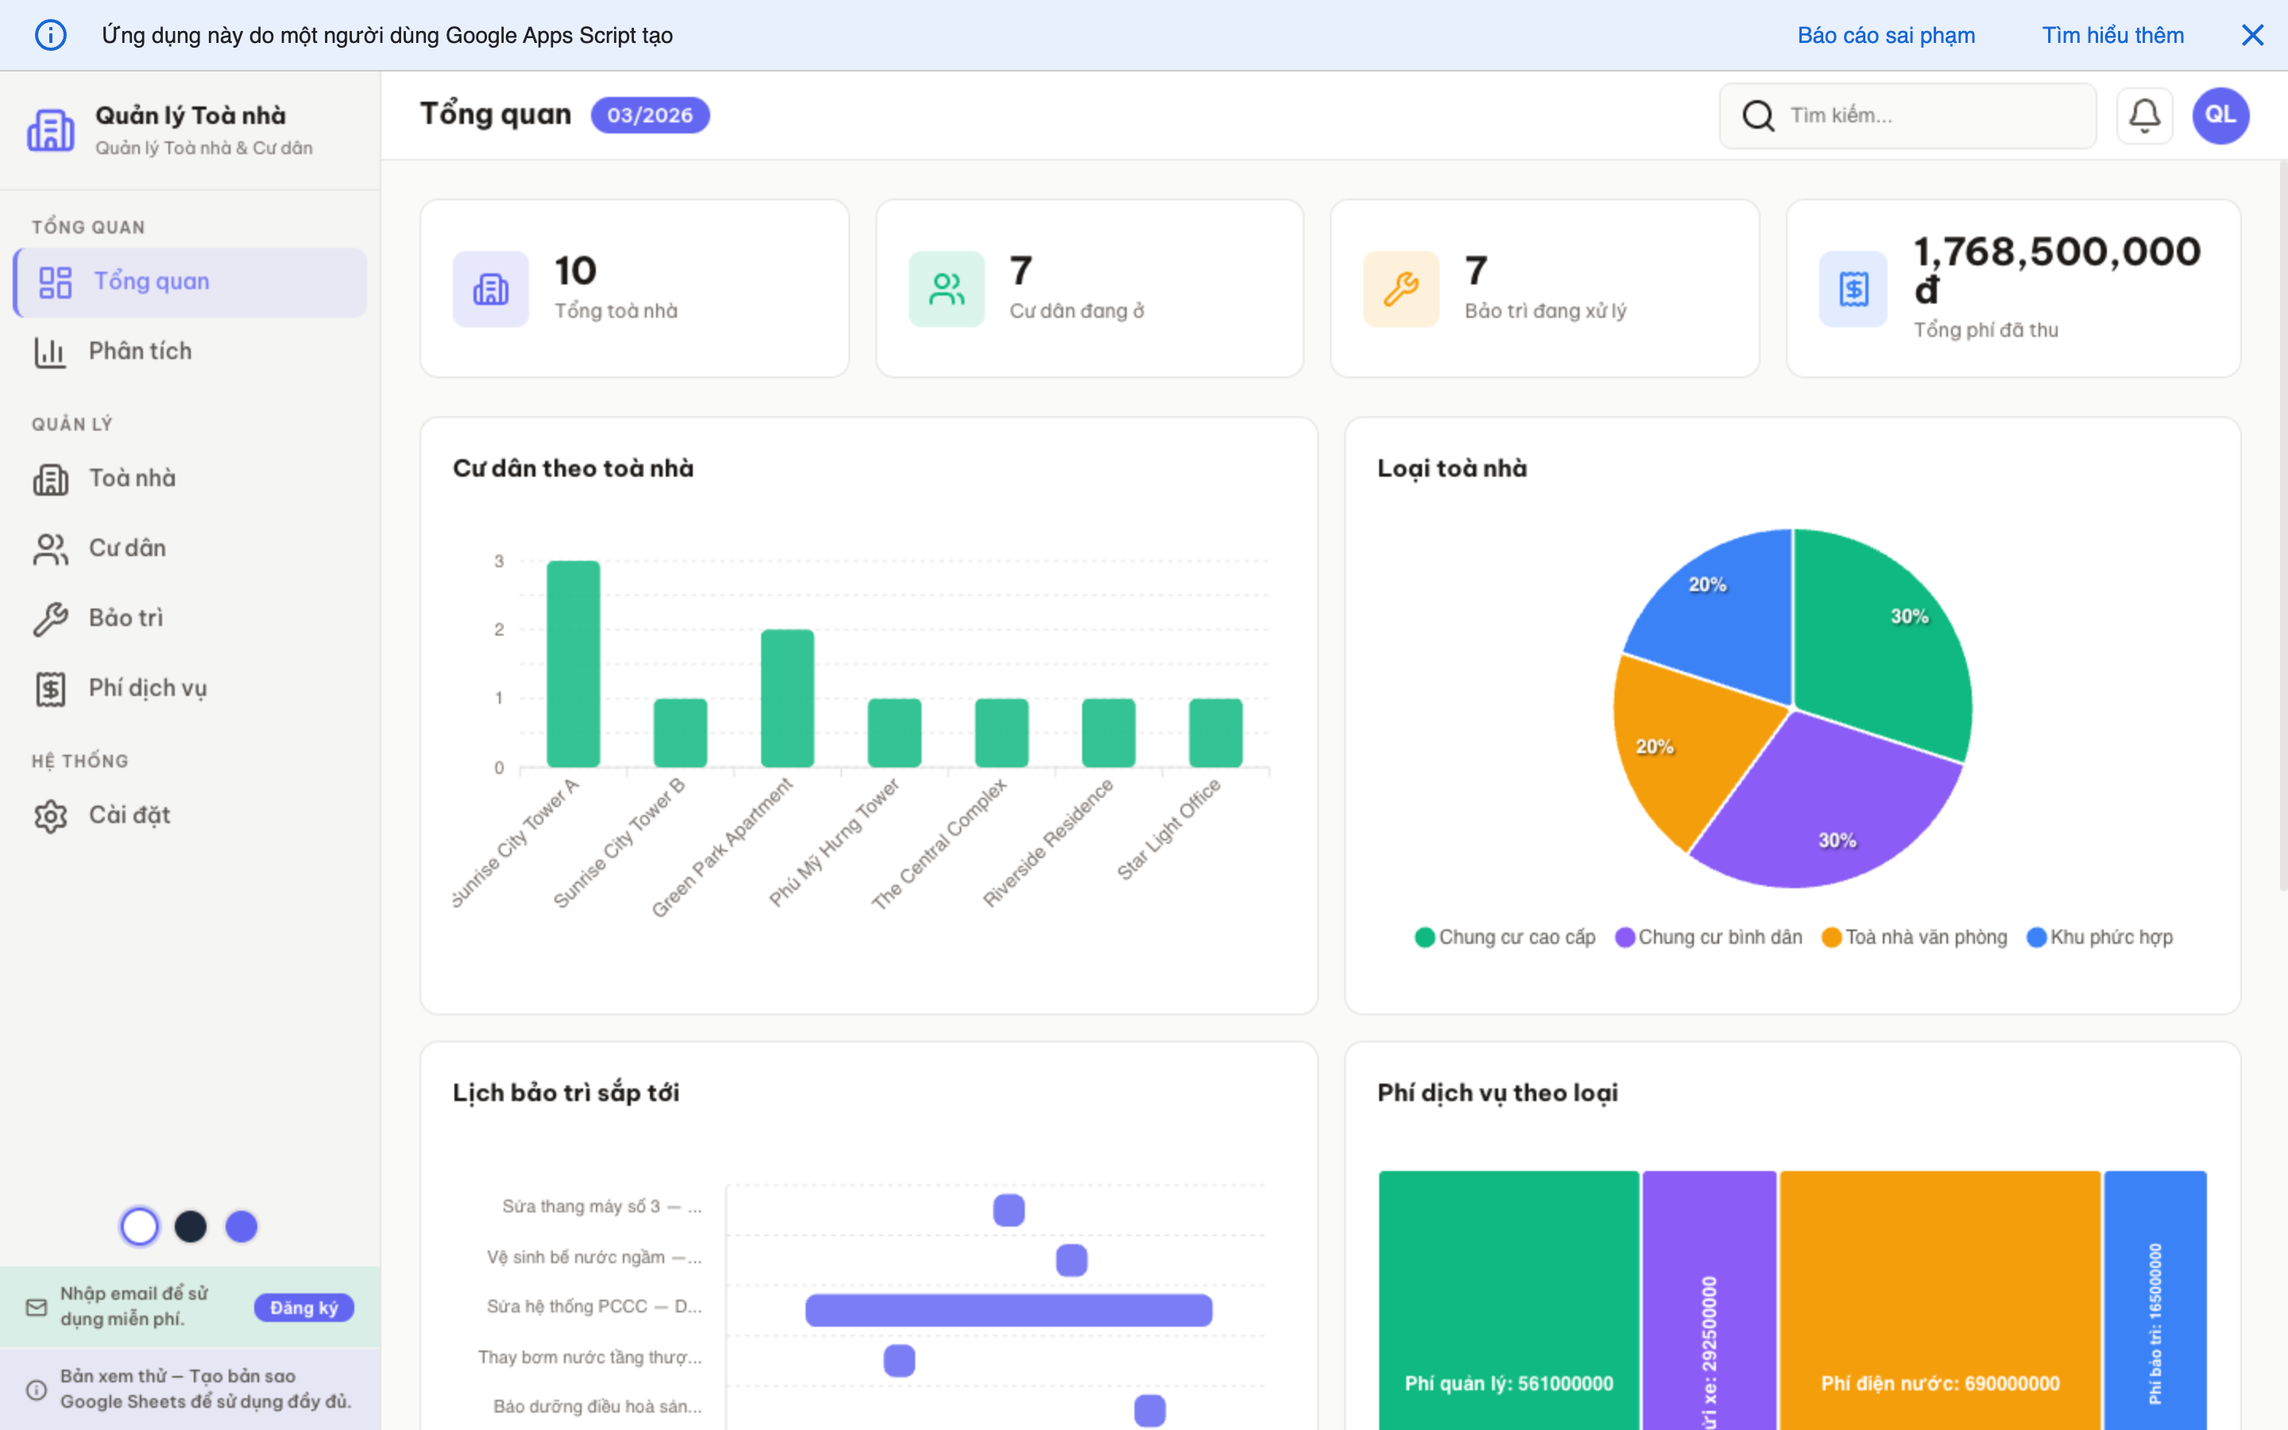Click the Đăng ký button

pyautogui.click(x=303, y=1307)
